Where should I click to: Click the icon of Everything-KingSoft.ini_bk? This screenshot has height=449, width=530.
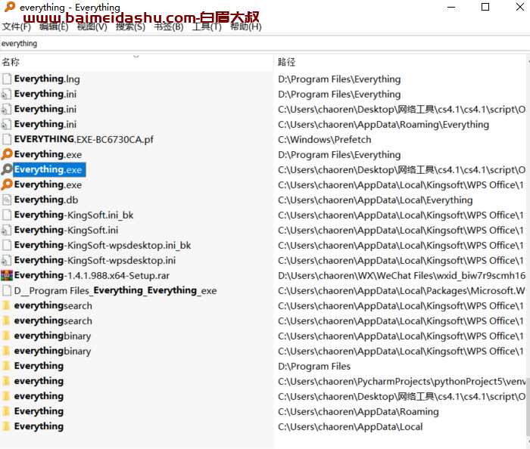6,215
